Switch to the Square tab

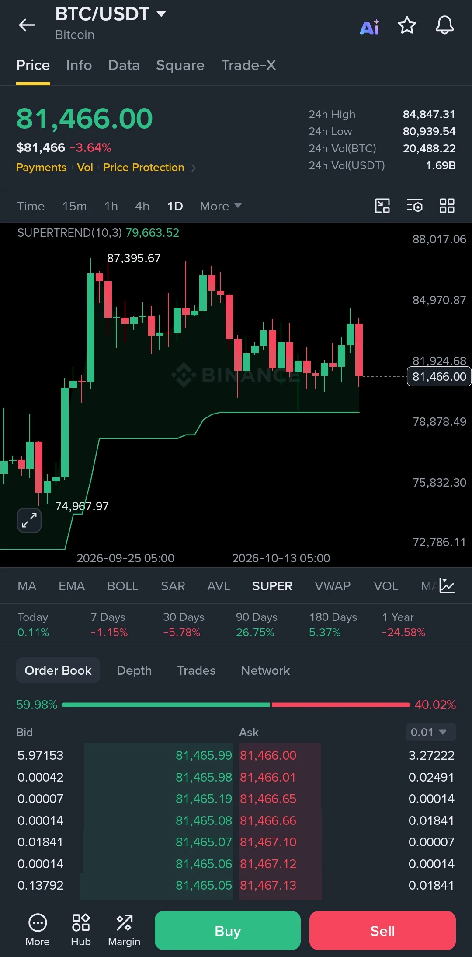[180, 65]
